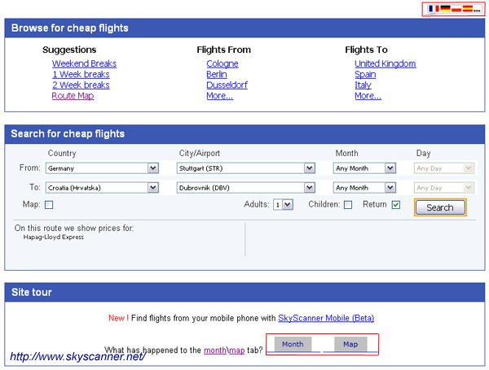Expand the Dubrovnik (DBV) city dropdown
Screen dimensions: 489x370
pos(246,188)
